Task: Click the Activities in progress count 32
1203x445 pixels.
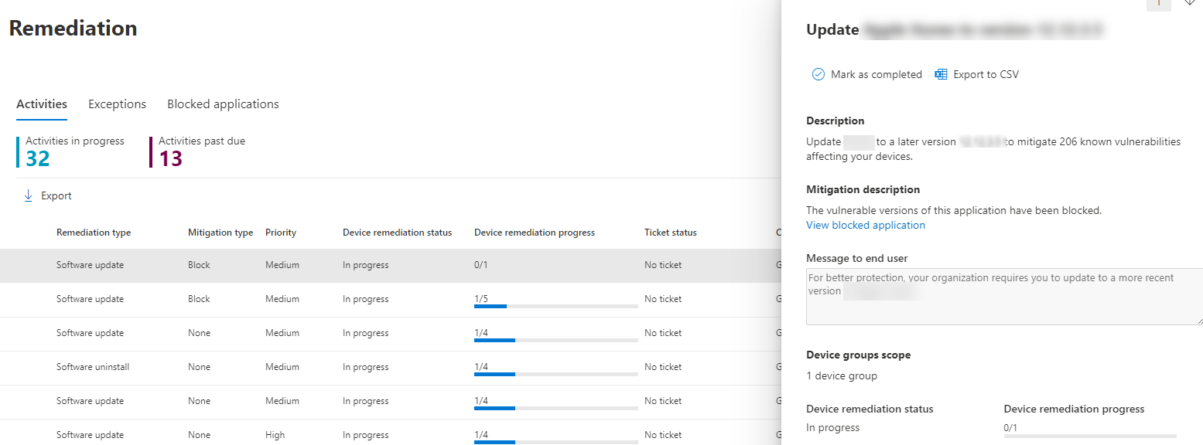Action: click(38, 158)
